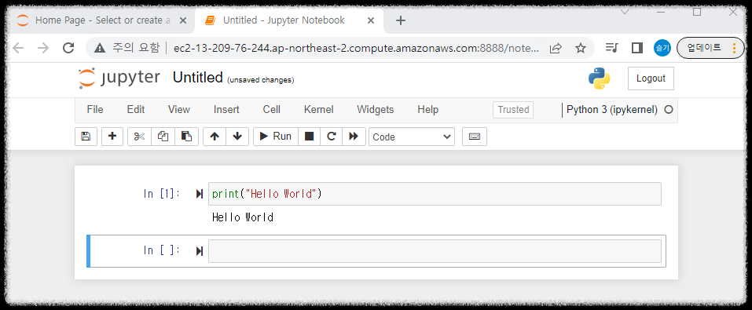Move selected cell up arrow
Viewport: 752px width, 310px height.
coord(215,137)
